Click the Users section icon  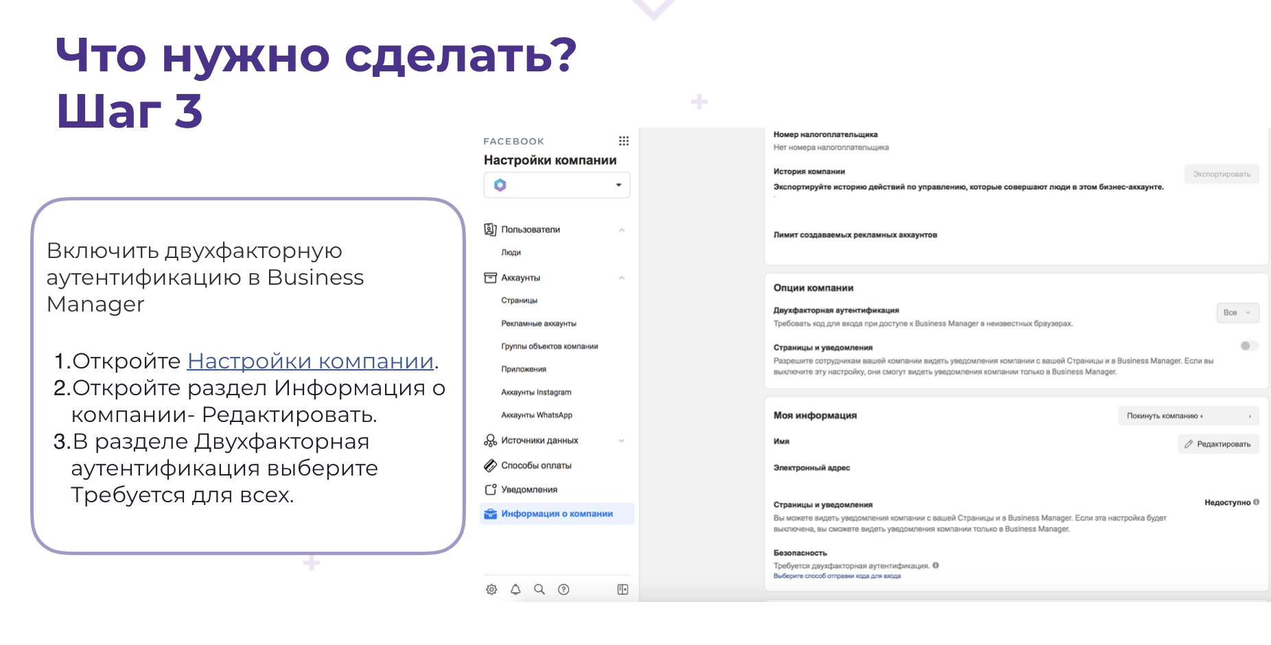click(490, 229)
